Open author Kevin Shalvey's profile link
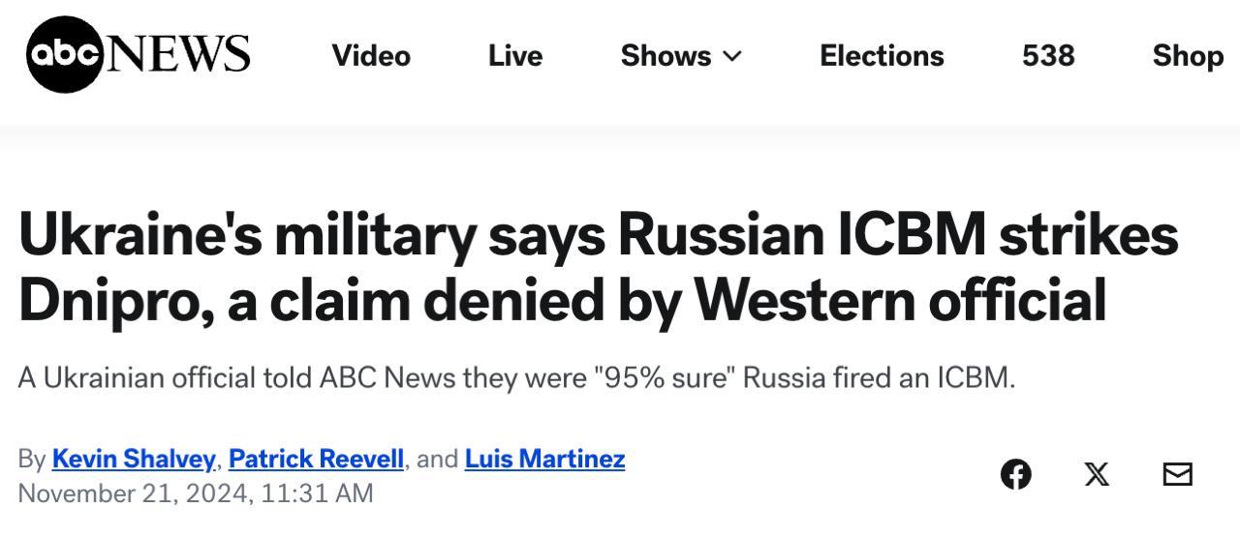This screenshot has height=536, width=1240. point(134,458)
